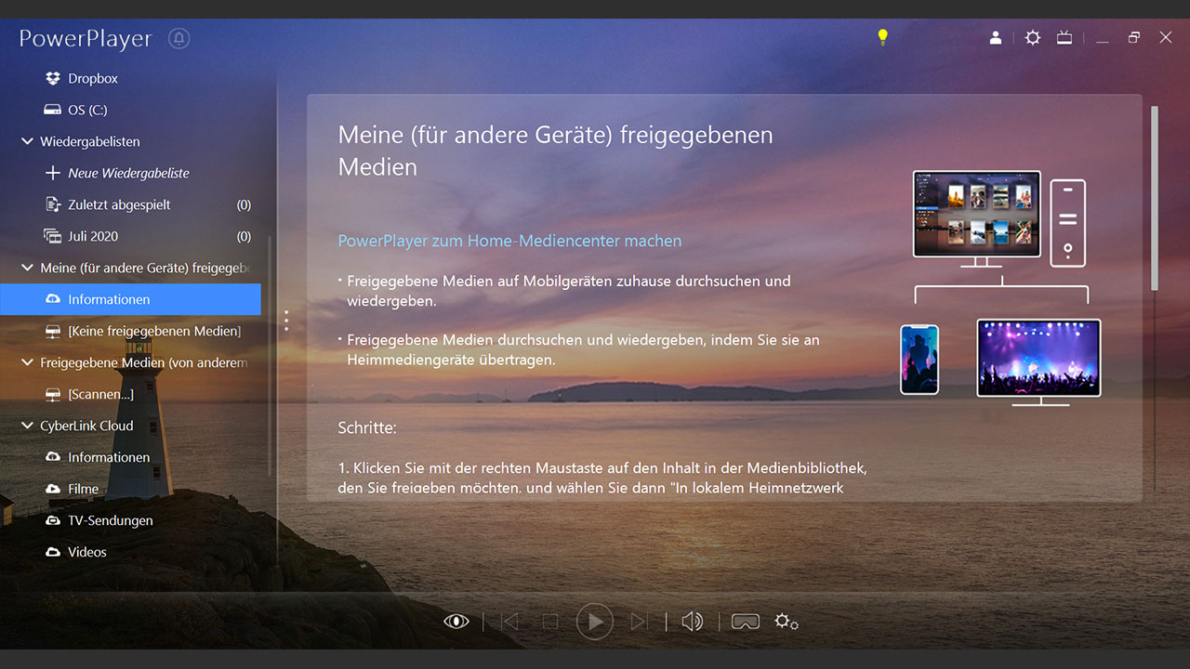The image size is (1190, 669).
Task: Click the volume speaker icon
Action: [692, 622]
